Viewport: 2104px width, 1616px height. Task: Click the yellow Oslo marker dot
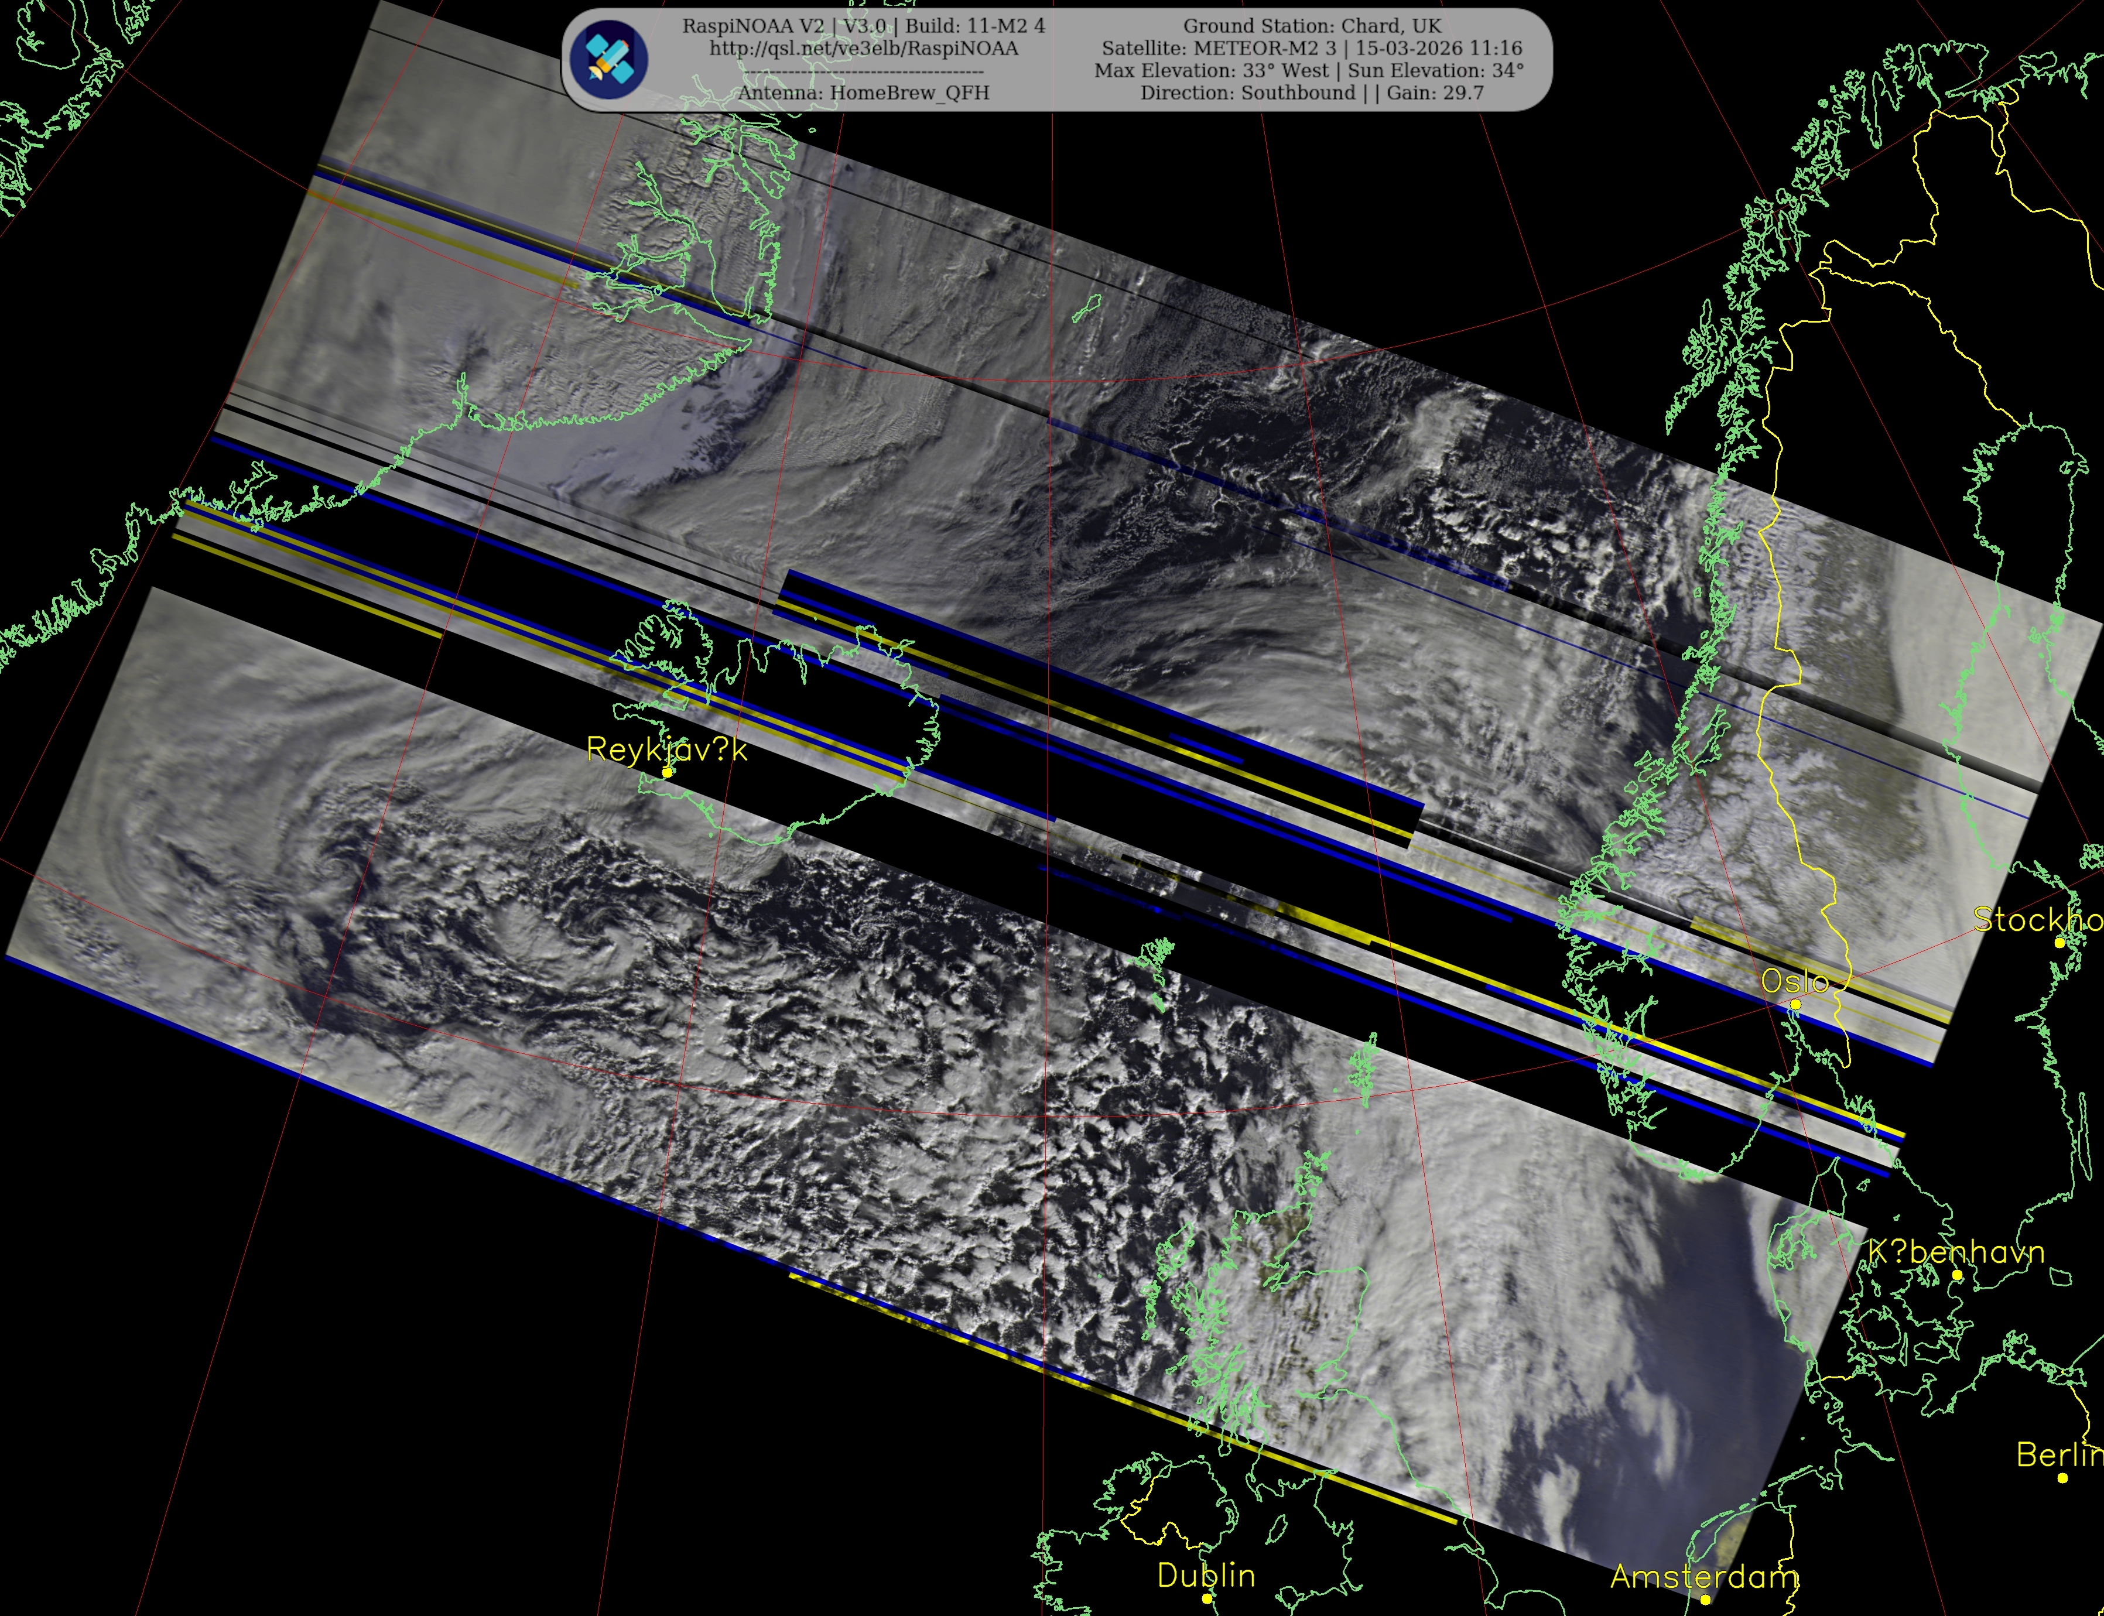(x=1795, y=1004)
